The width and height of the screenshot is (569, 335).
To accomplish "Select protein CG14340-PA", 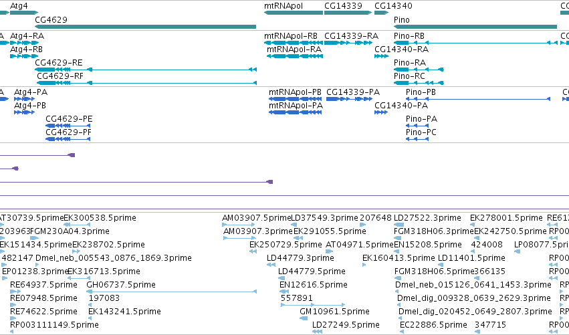I will coord(401,106).
